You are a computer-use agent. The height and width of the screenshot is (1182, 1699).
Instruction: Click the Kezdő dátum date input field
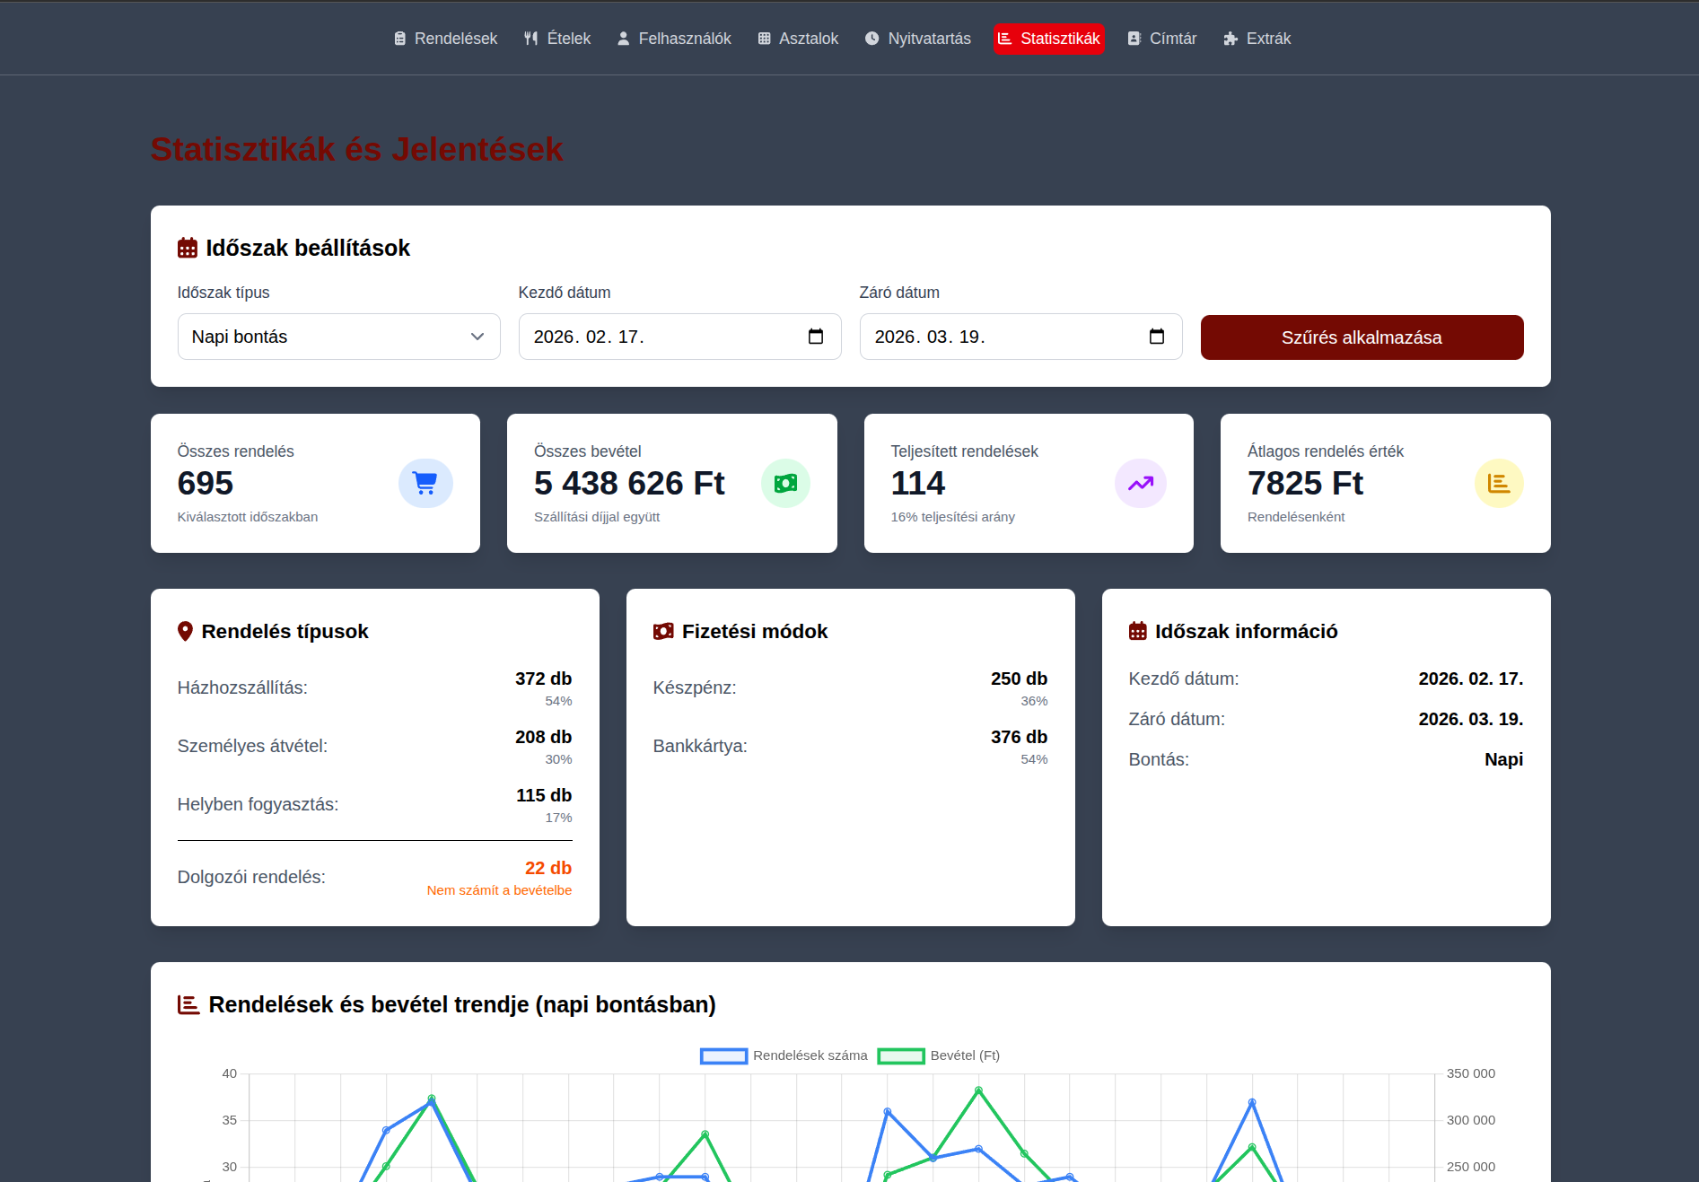[664, 337]
